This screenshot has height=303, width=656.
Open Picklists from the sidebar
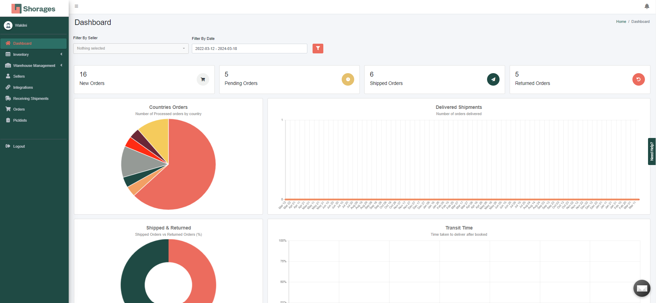[20, 120]
